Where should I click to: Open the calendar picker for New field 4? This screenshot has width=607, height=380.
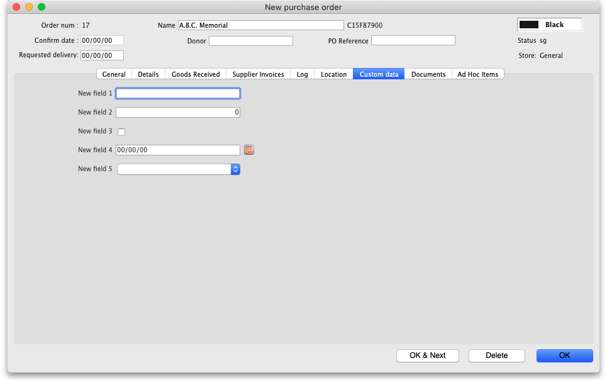[x=249, y=150]
